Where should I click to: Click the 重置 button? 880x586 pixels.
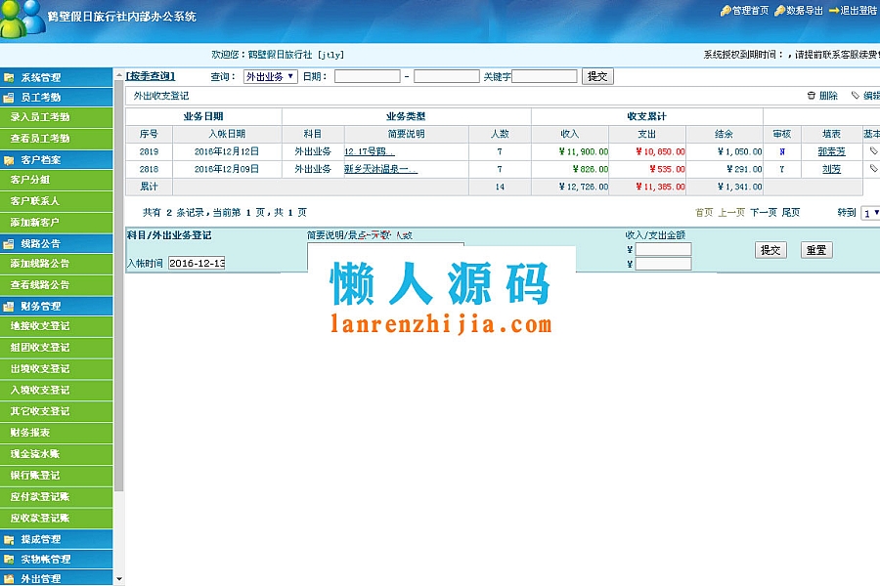pyautogui.click(x=816, y=250)
